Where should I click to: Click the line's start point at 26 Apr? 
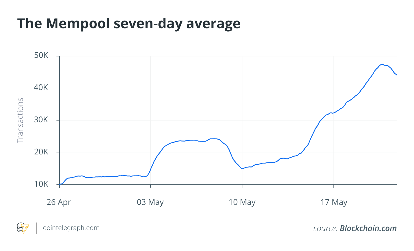pos(60,184)
